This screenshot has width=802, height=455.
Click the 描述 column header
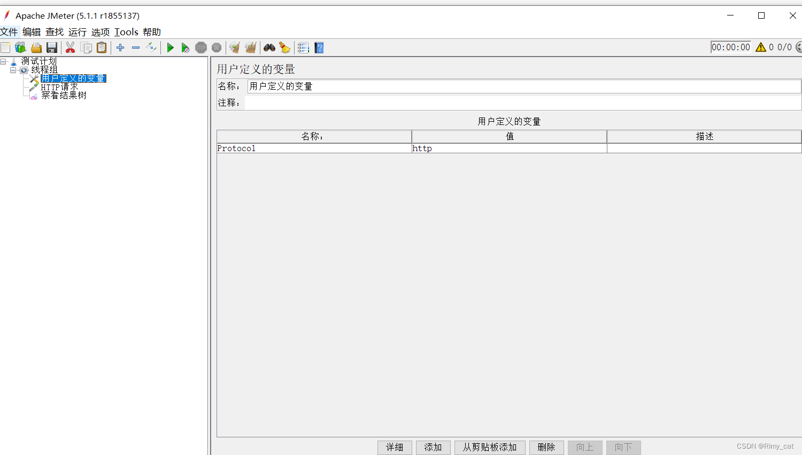point(704,137)
